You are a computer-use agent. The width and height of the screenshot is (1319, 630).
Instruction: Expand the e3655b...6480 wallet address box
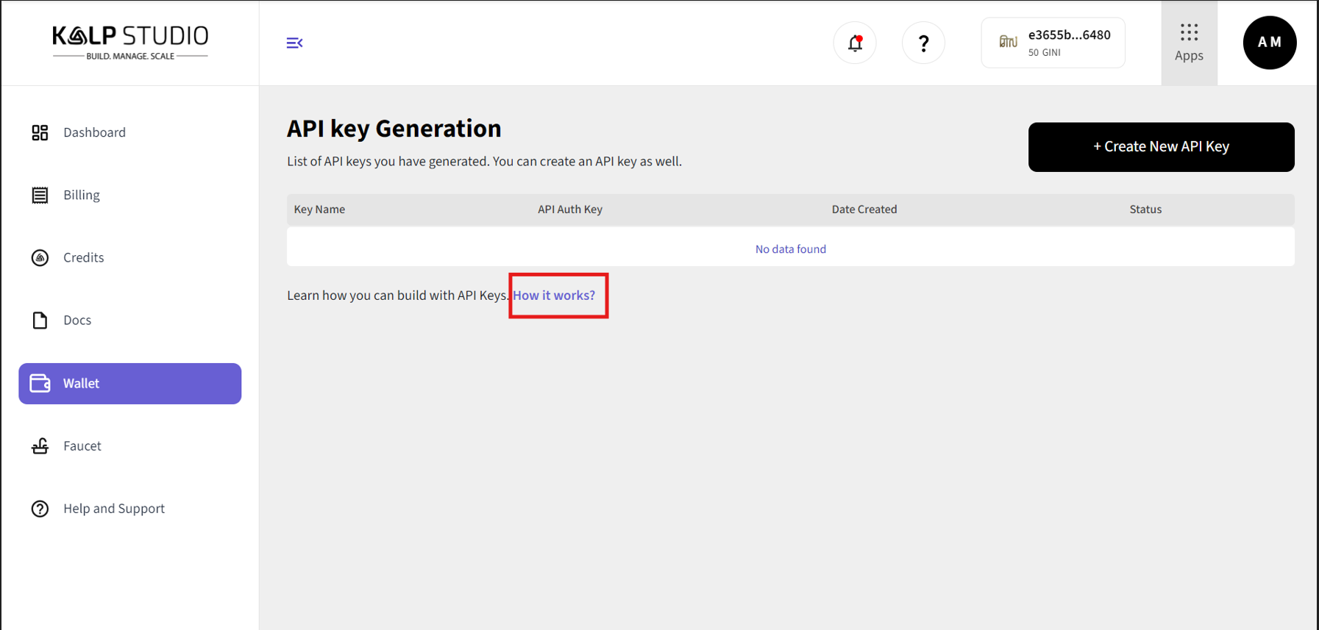[1053, 43]
